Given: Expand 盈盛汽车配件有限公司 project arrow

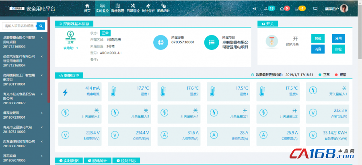Looking at the screenshot, I should (x=42, y=56).
